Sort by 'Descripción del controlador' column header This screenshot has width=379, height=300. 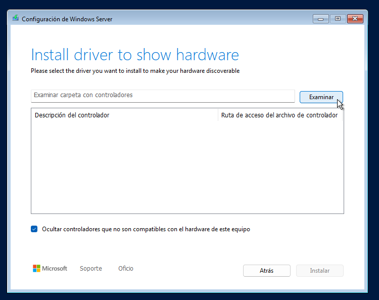click(72, 115)
